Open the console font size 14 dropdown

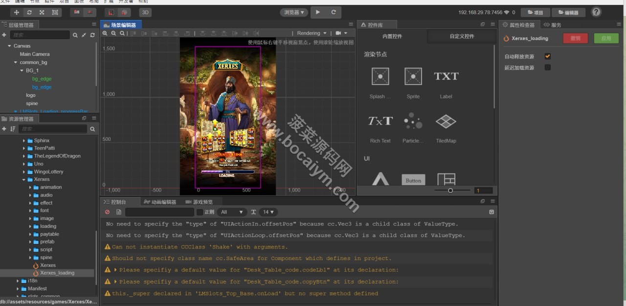[268, 212]
